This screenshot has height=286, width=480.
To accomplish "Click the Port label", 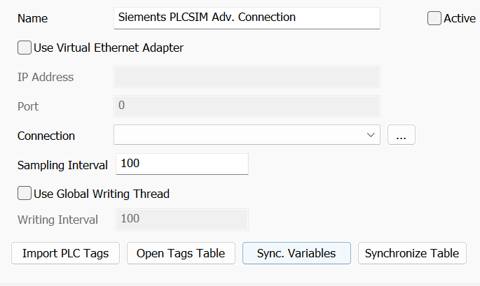I will pos(28,106).
